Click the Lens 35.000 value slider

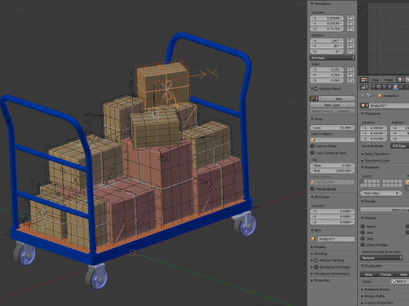[332, 127]
